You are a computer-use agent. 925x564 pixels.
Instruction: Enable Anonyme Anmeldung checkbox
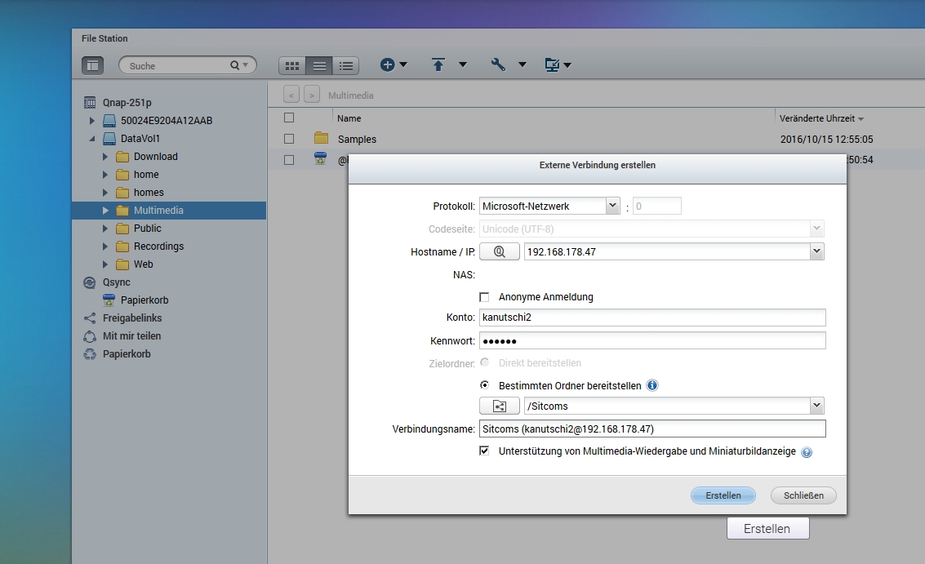(x=484, y=297)
